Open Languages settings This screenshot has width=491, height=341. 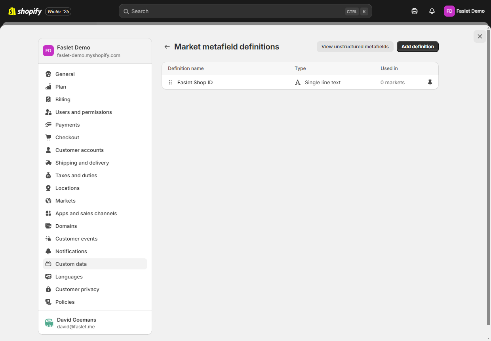point(95,277)
